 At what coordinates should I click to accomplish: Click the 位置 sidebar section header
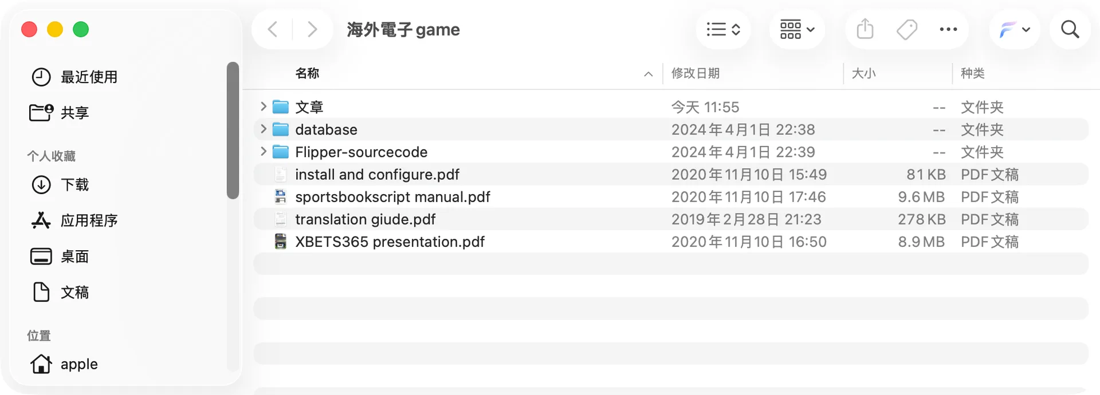[x=39, y=335]
